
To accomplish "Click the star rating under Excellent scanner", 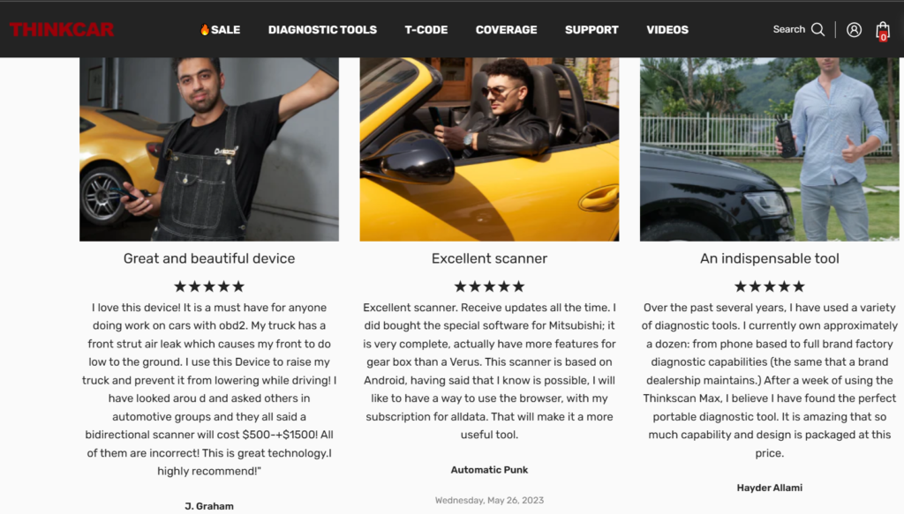I will click(x=489, y=286).
